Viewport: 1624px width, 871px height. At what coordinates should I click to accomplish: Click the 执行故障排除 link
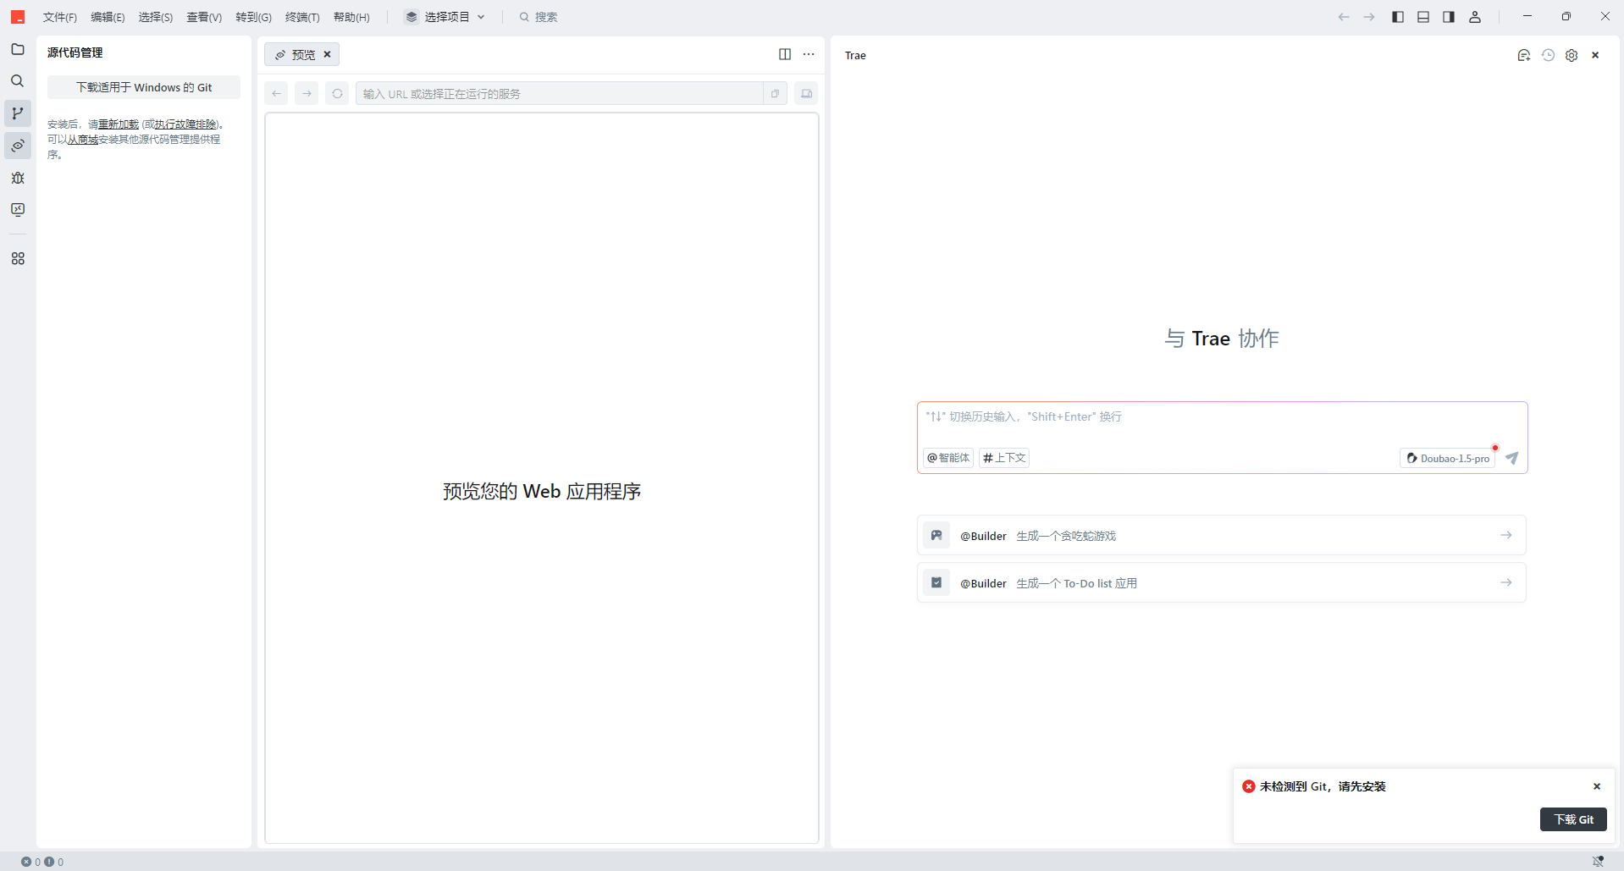tap(185, 124)
